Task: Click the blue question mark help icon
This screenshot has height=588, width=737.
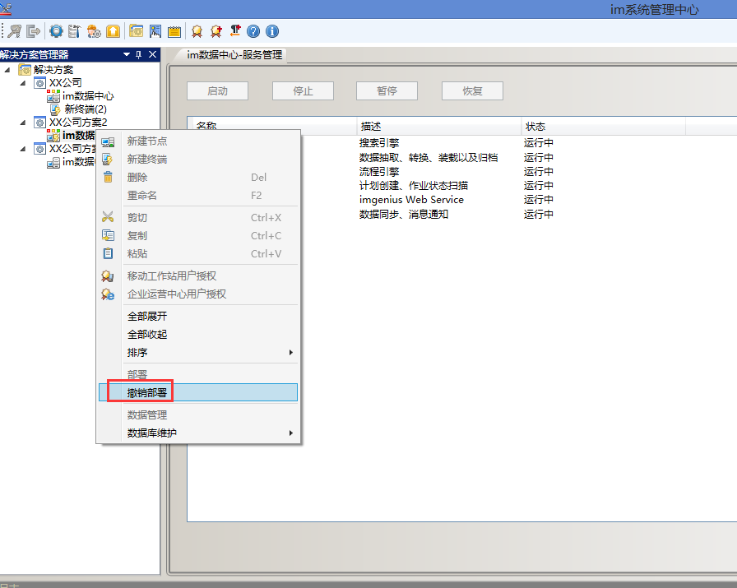Action: tap(253, 31)
